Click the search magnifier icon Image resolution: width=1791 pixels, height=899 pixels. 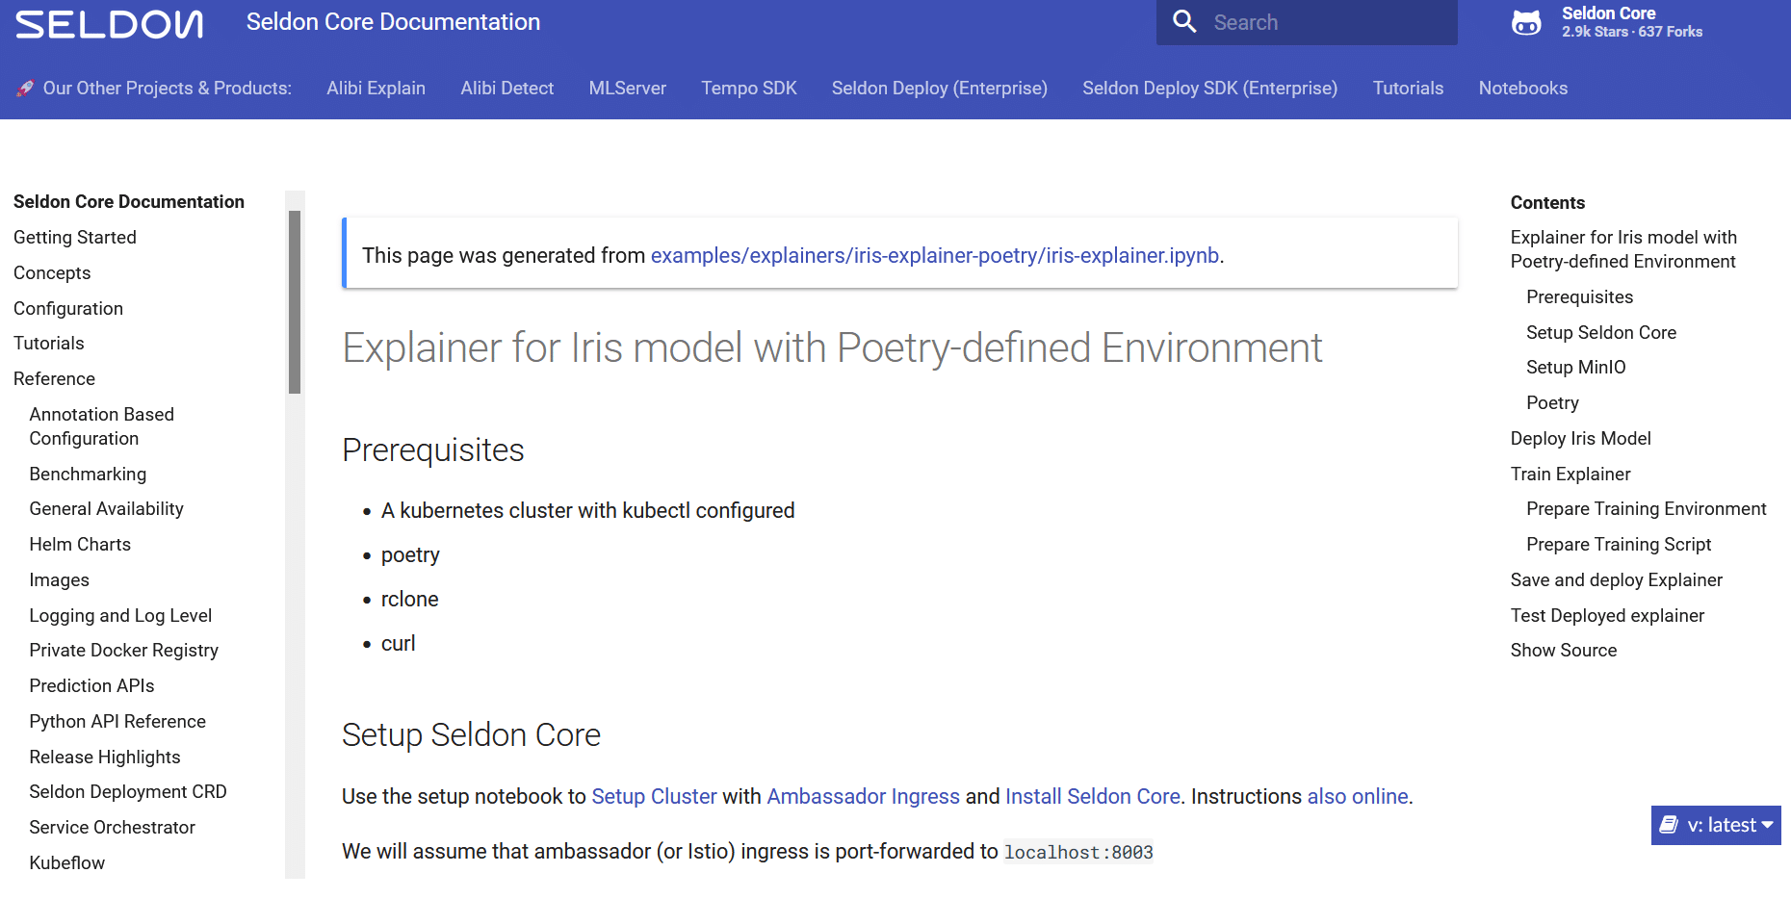click(1184, 22)
